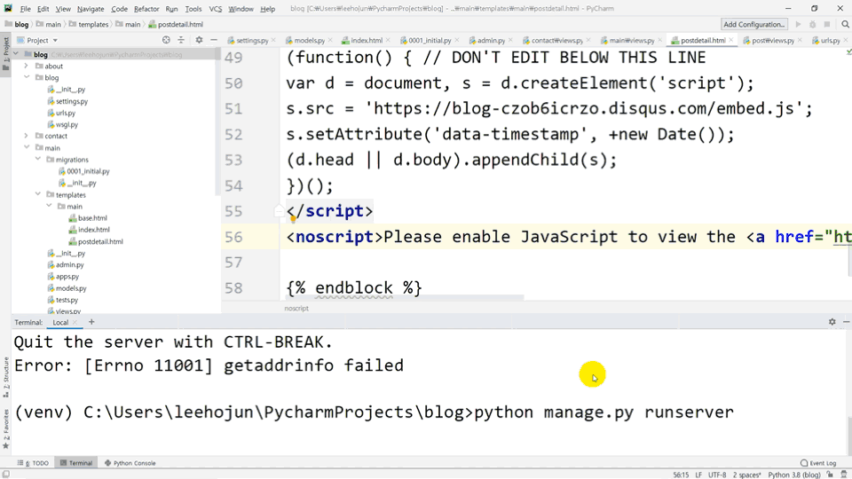Collapse the root blog project node
The image size is (852, 479).
pos(15,54)
